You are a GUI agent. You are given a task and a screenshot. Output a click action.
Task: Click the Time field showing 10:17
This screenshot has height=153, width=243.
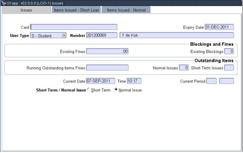[134, 81]
